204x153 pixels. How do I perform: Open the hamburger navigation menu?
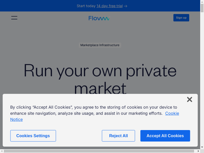tap(14, 18)
